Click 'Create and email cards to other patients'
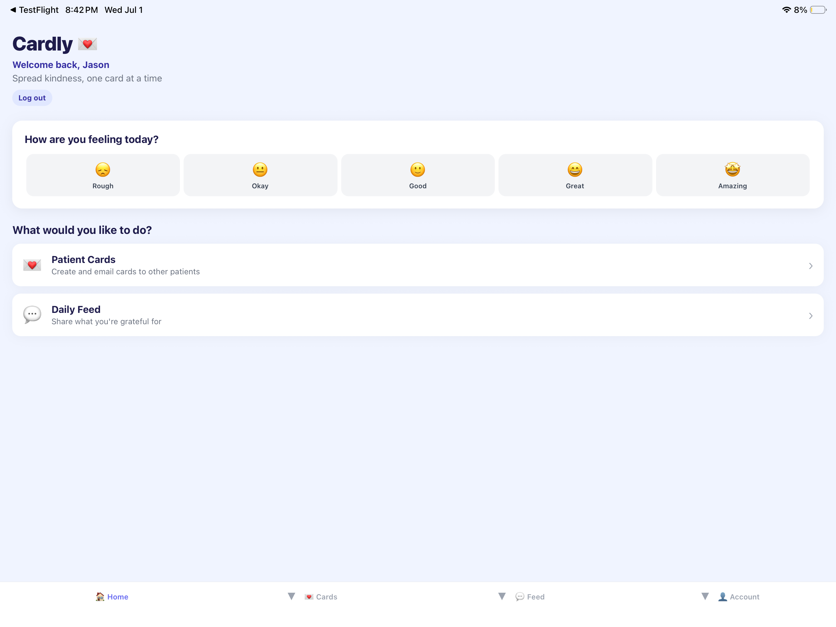Viewport: 836px width, 627px height. (125, 272)
